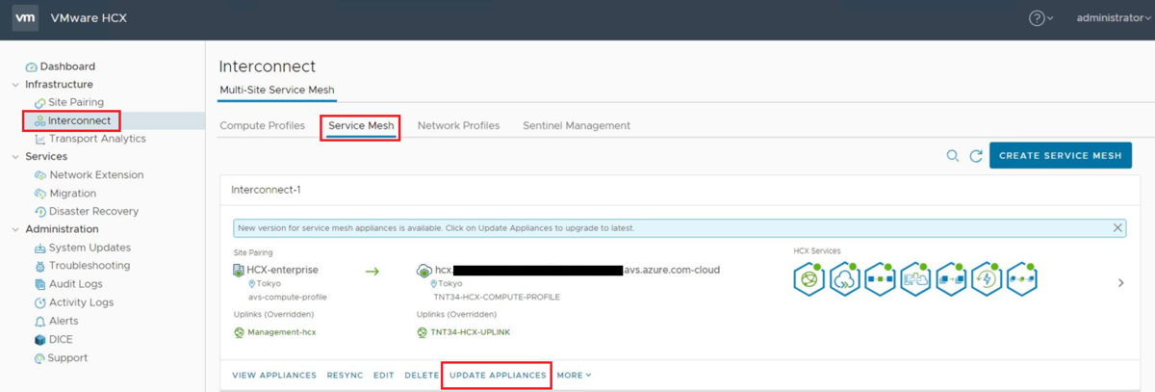
Task: Collapse the Services section
Action: coord(15,157)
